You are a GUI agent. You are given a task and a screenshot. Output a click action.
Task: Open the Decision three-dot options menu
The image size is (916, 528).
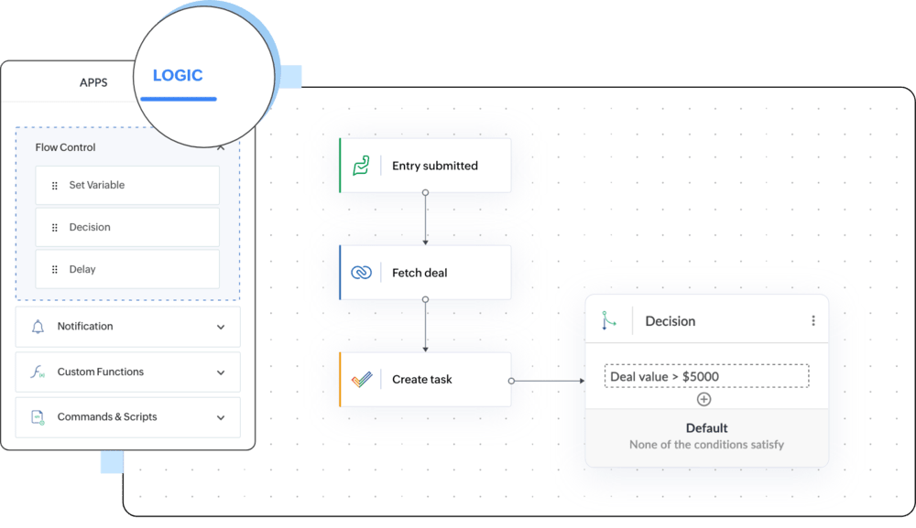[812, 321]
